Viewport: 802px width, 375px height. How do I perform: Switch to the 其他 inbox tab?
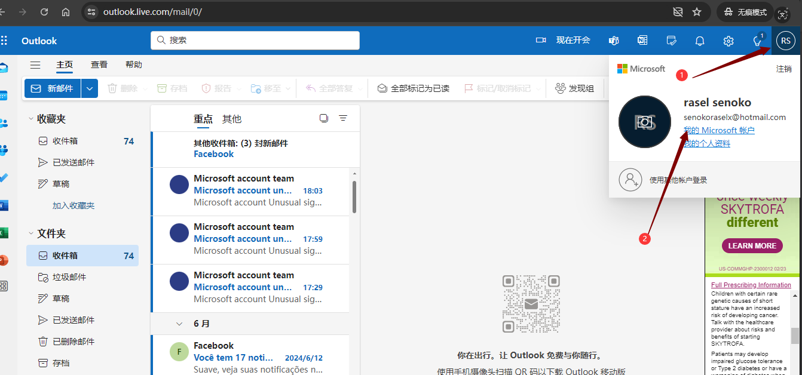point(232,119)
